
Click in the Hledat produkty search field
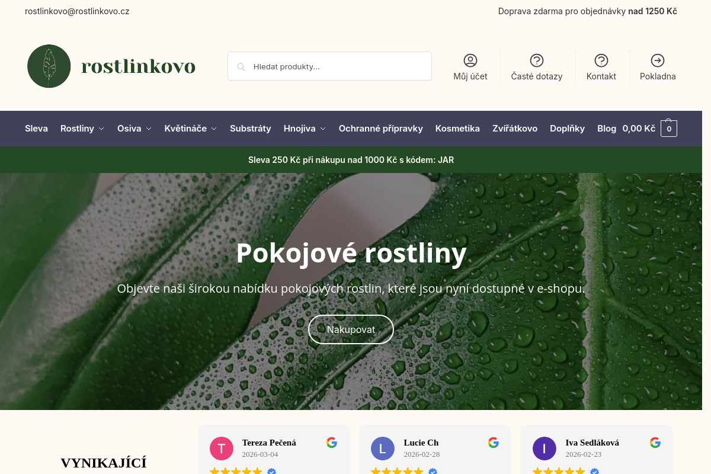(x=338, y=67)
